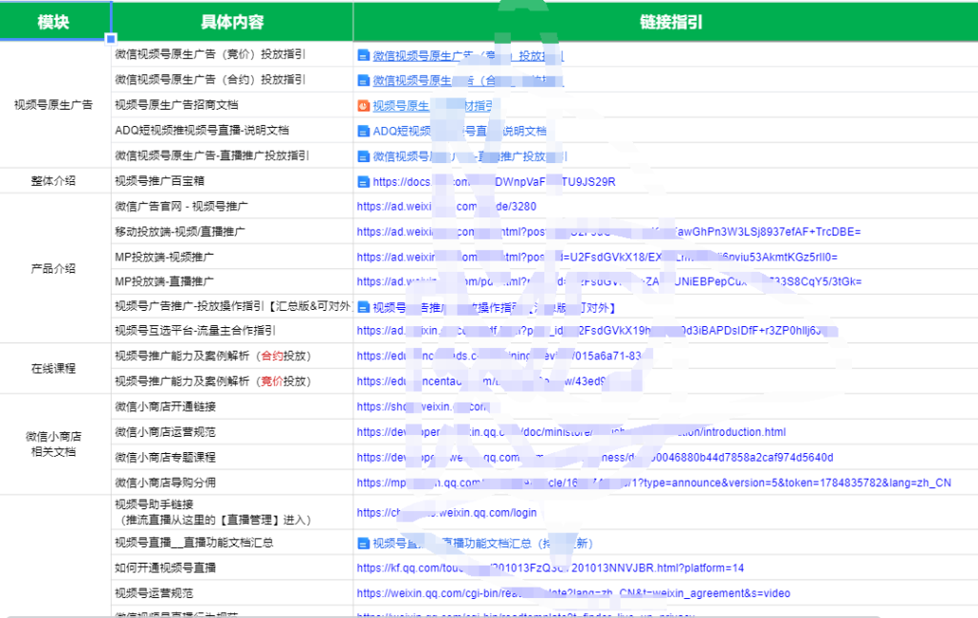Select cell 视频号运营规范
Viewport: 978px width, 618px height.
pos(232,593)
